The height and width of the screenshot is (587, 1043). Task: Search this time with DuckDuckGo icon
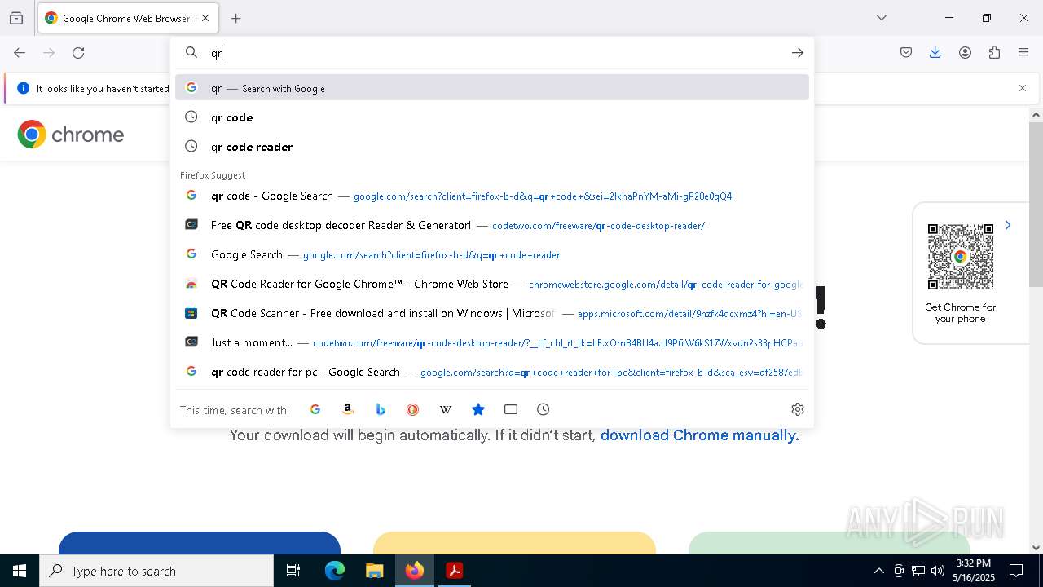[413, 409]
